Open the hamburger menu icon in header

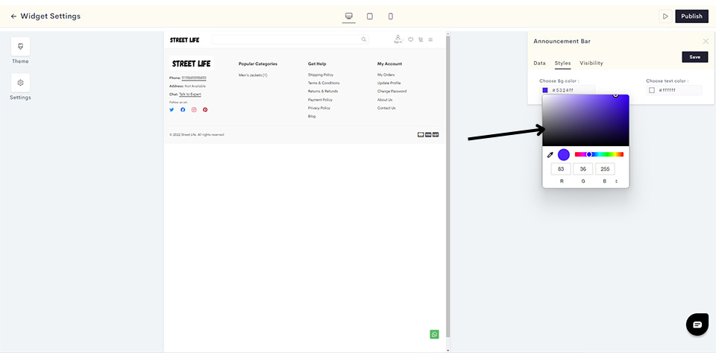click(430, 40)
